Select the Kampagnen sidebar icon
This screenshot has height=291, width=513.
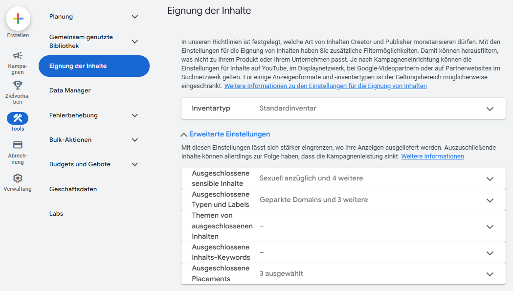[x=18, y=56]
